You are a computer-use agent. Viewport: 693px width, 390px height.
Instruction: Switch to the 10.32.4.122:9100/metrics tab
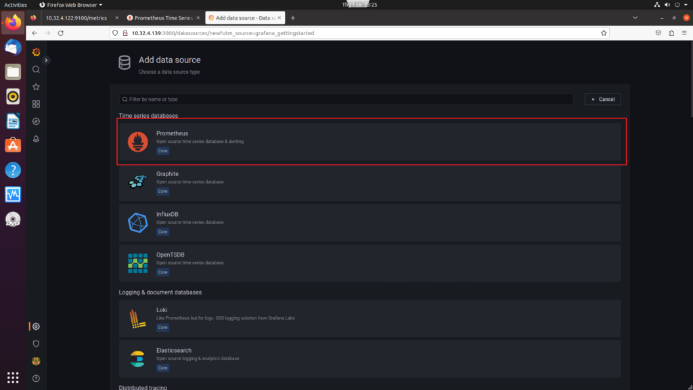coord(76,18)
